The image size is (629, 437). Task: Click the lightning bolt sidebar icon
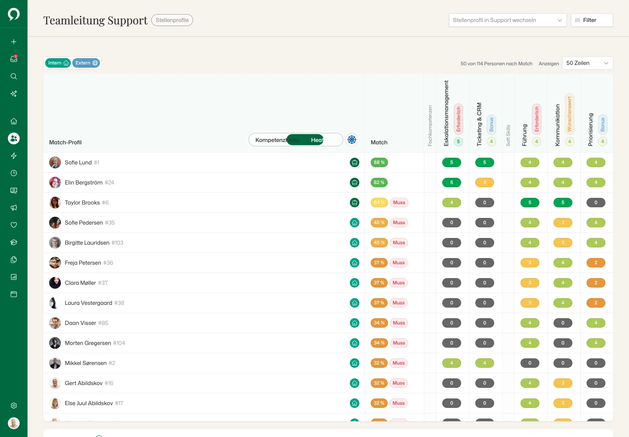[x=14, y=156]
